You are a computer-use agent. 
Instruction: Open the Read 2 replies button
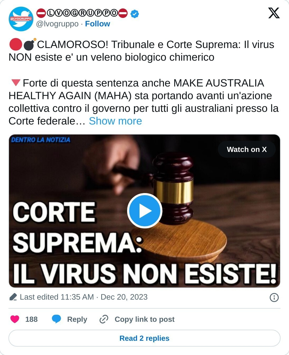[x=144, y=338]
